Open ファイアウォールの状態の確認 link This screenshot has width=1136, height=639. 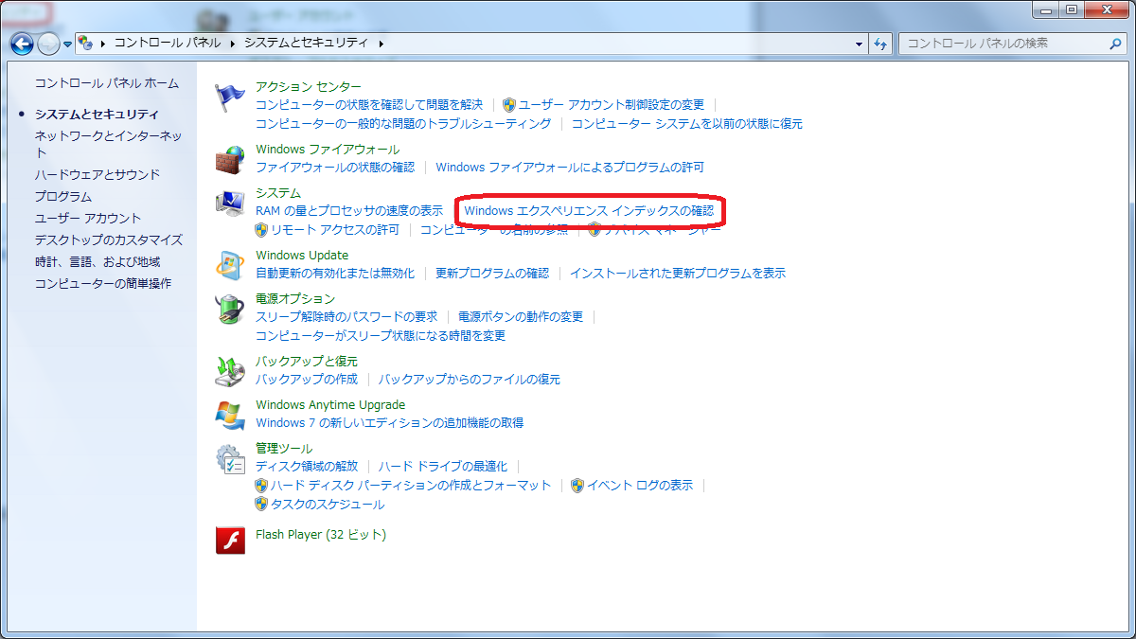point(335,168)
